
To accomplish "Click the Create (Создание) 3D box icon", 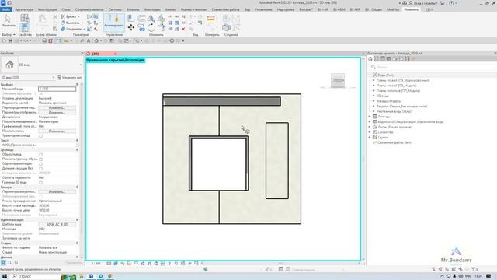I will (x=226, y=28).
